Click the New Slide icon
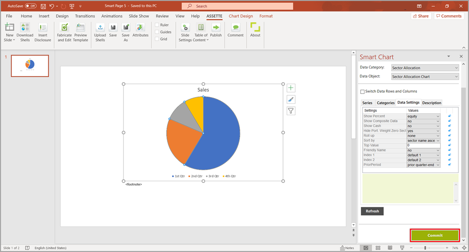 coord(10,27)
